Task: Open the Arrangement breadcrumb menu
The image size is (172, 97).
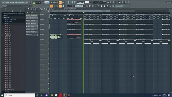Action: (59, 9)
